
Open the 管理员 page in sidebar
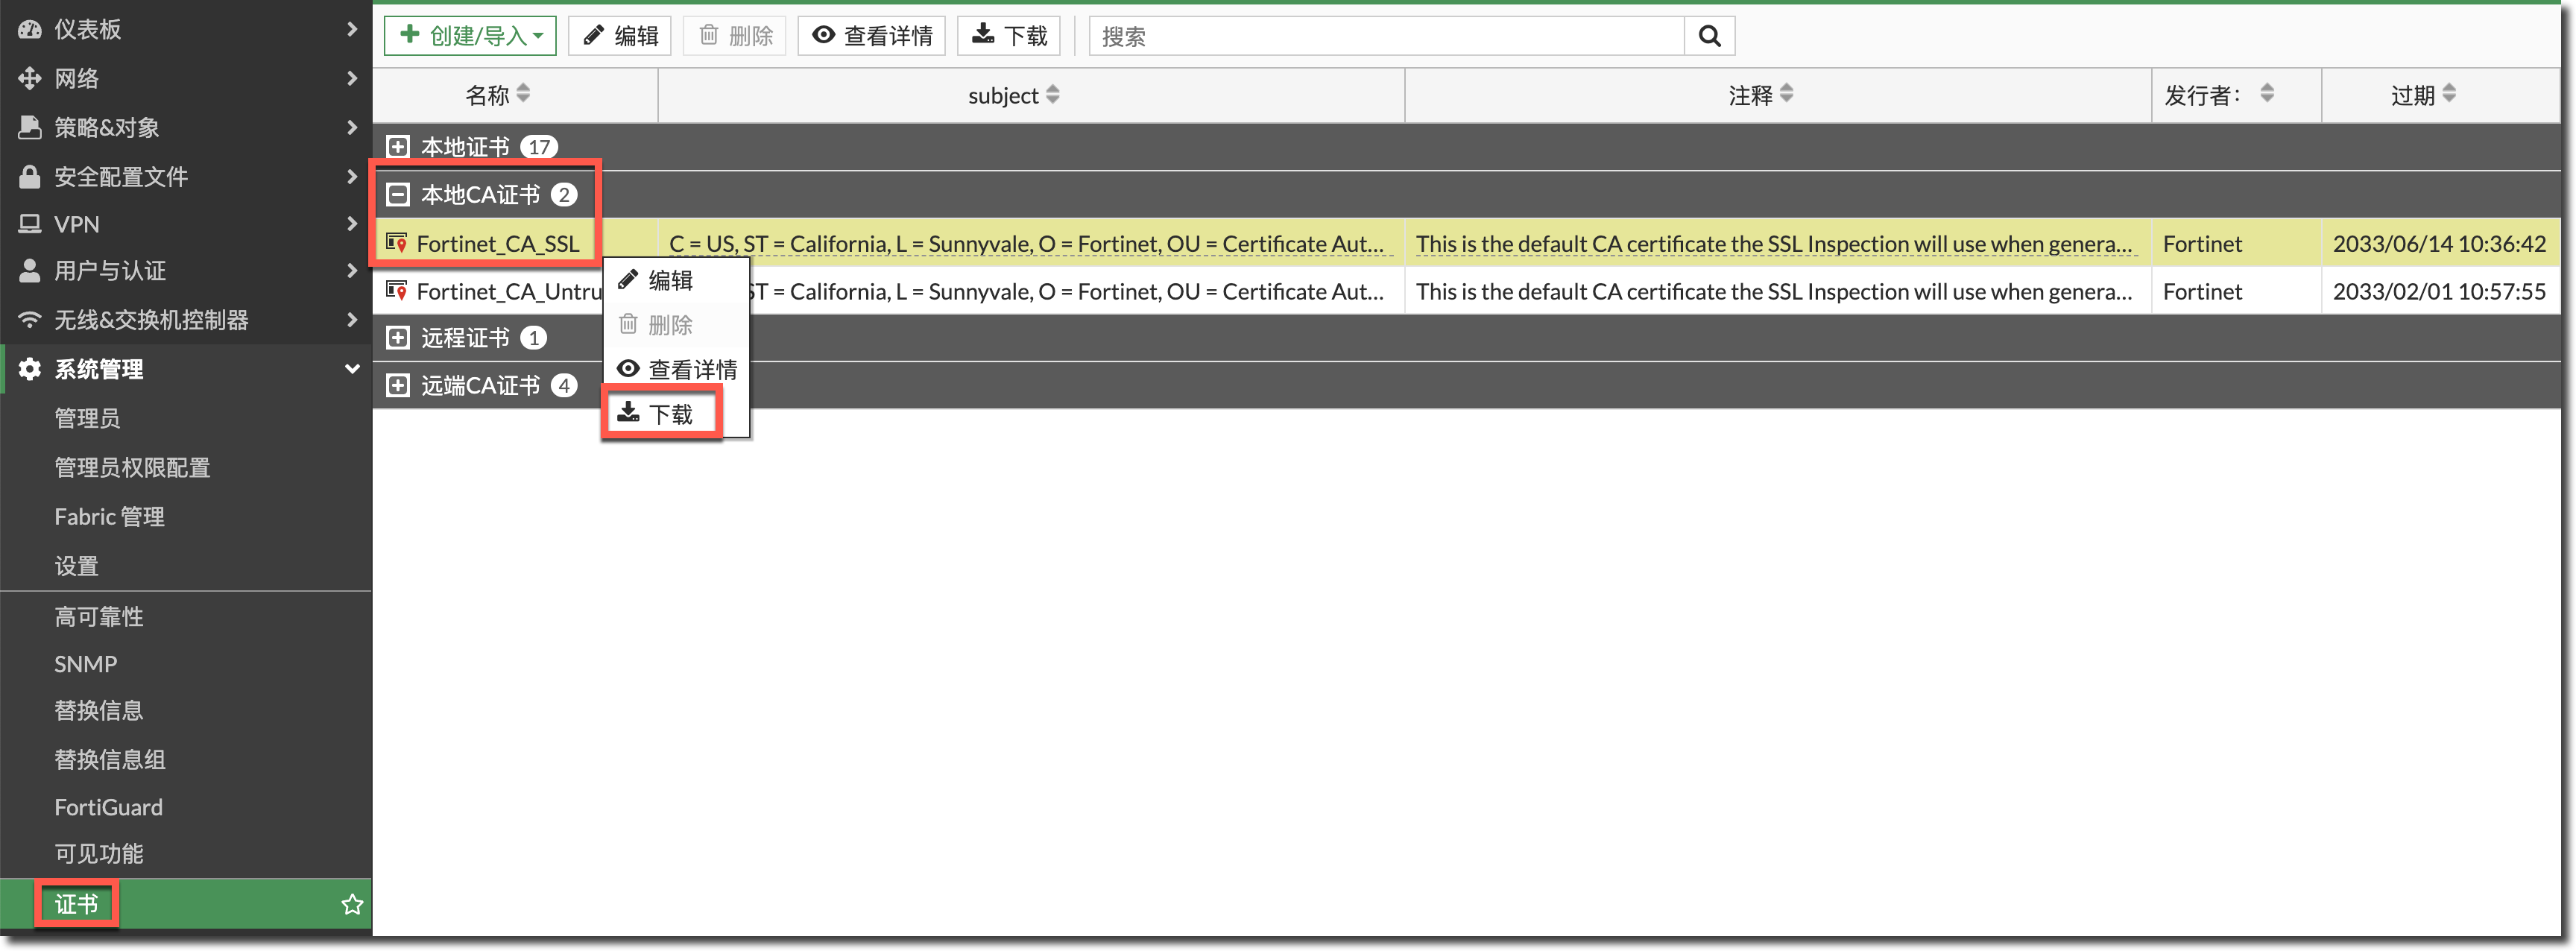[x=87, y=418]
